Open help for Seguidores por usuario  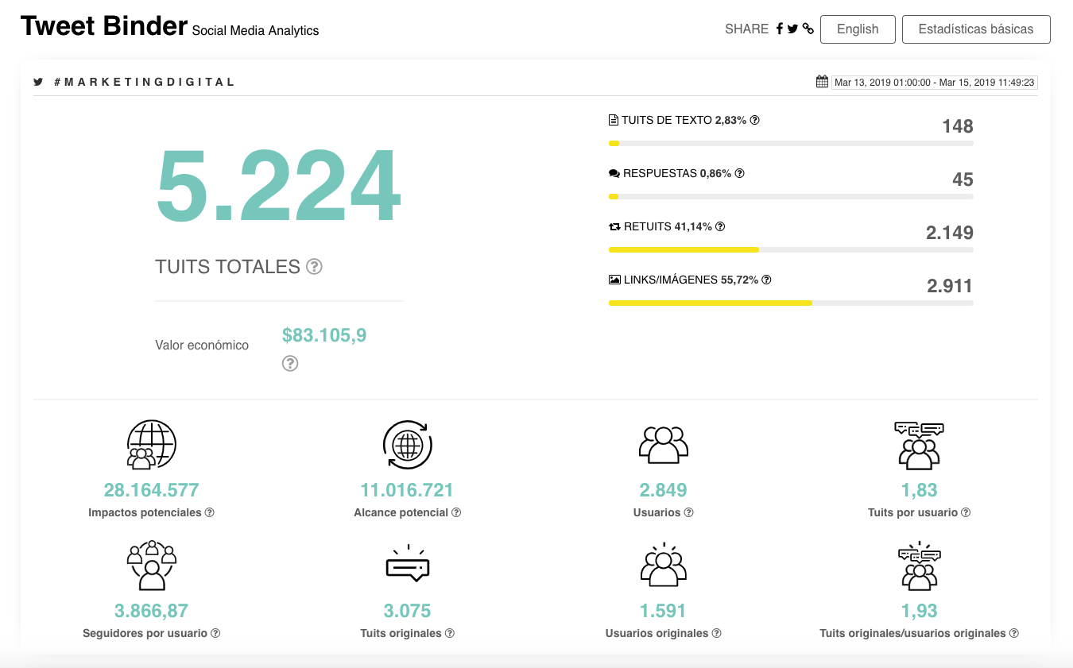(215, 634)
